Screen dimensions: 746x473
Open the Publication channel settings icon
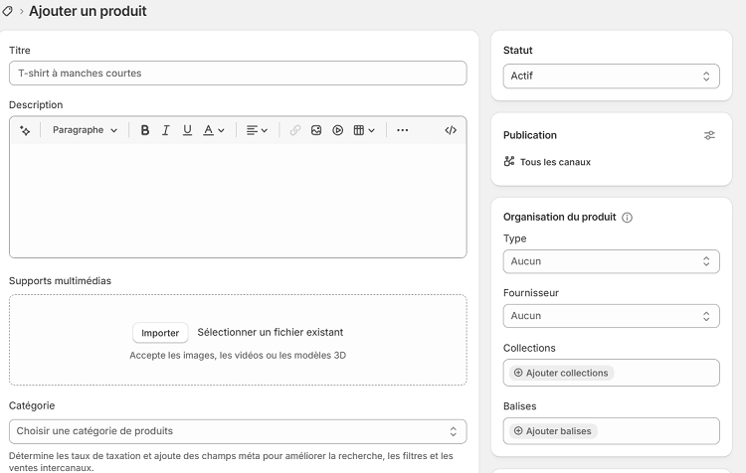pos(709,135)
